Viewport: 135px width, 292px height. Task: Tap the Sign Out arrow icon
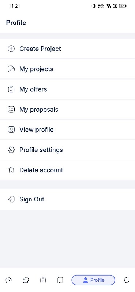11,199
